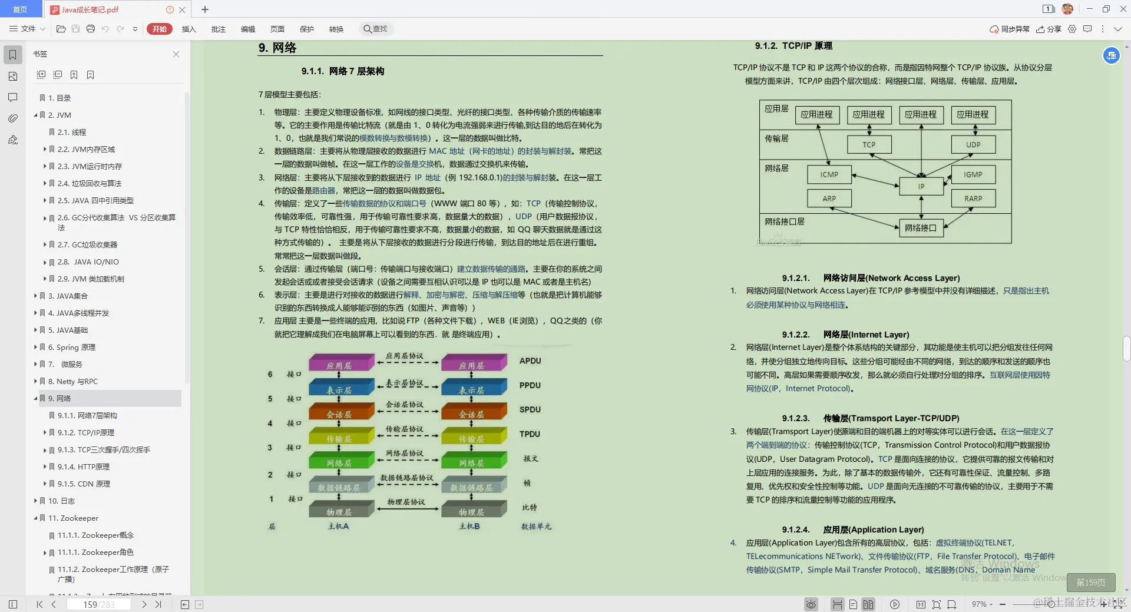The image size is (1131, 612).
Task: Click the 分享 share button
Action: pos(1050,28)
